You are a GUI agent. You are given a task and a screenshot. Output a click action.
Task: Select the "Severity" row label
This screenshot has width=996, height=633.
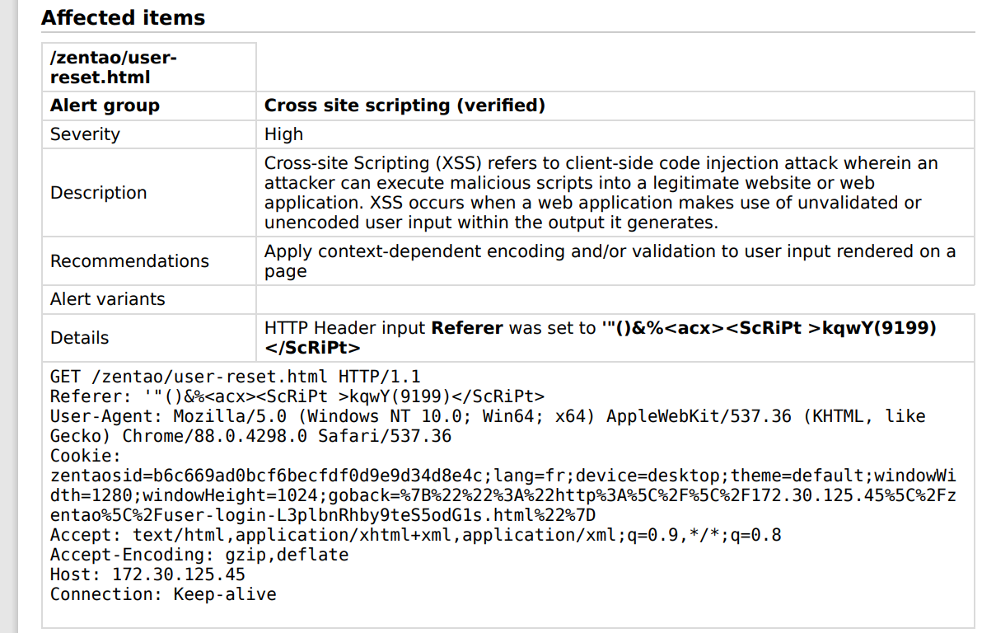point(85,134)
